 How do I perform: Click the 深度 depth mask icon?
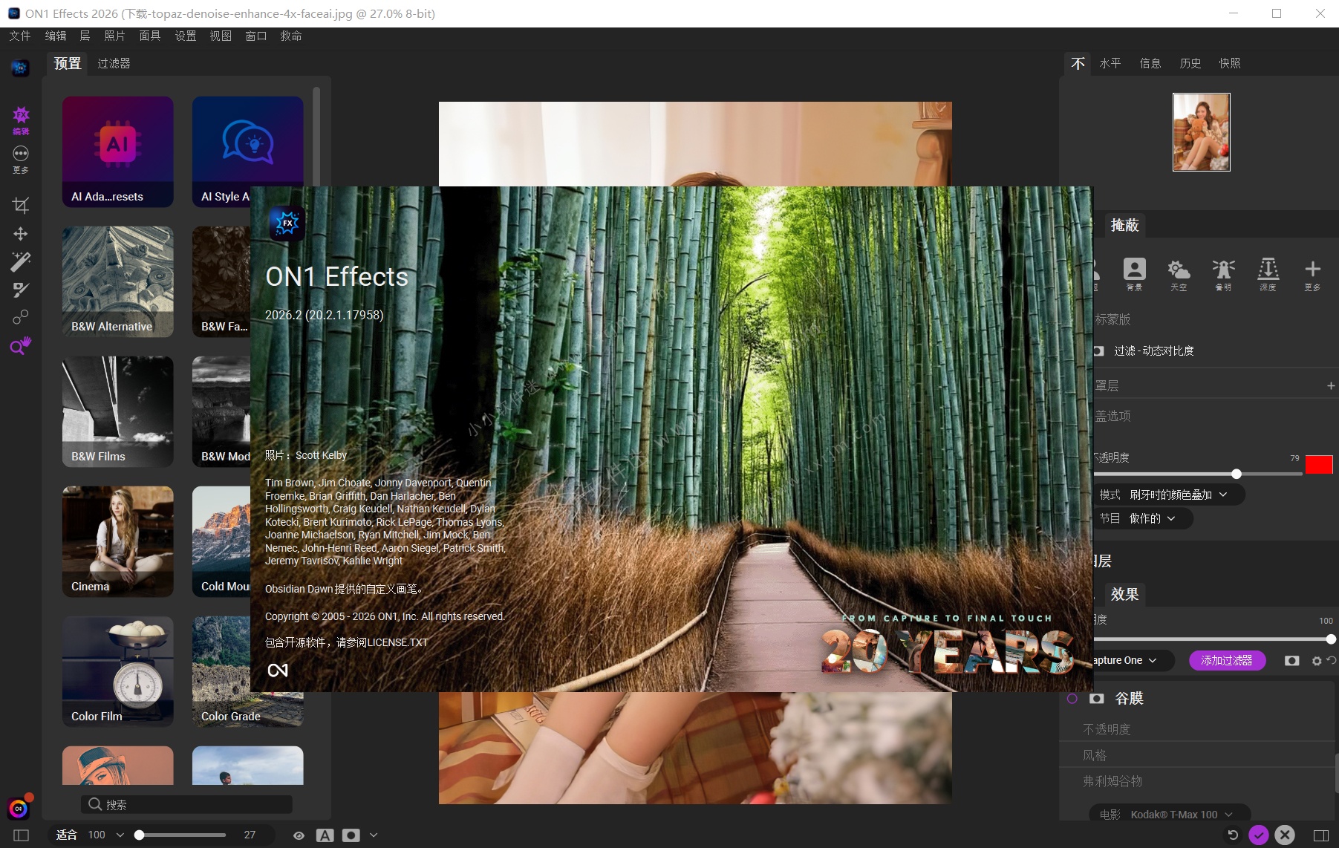(x=1268, y=270)
